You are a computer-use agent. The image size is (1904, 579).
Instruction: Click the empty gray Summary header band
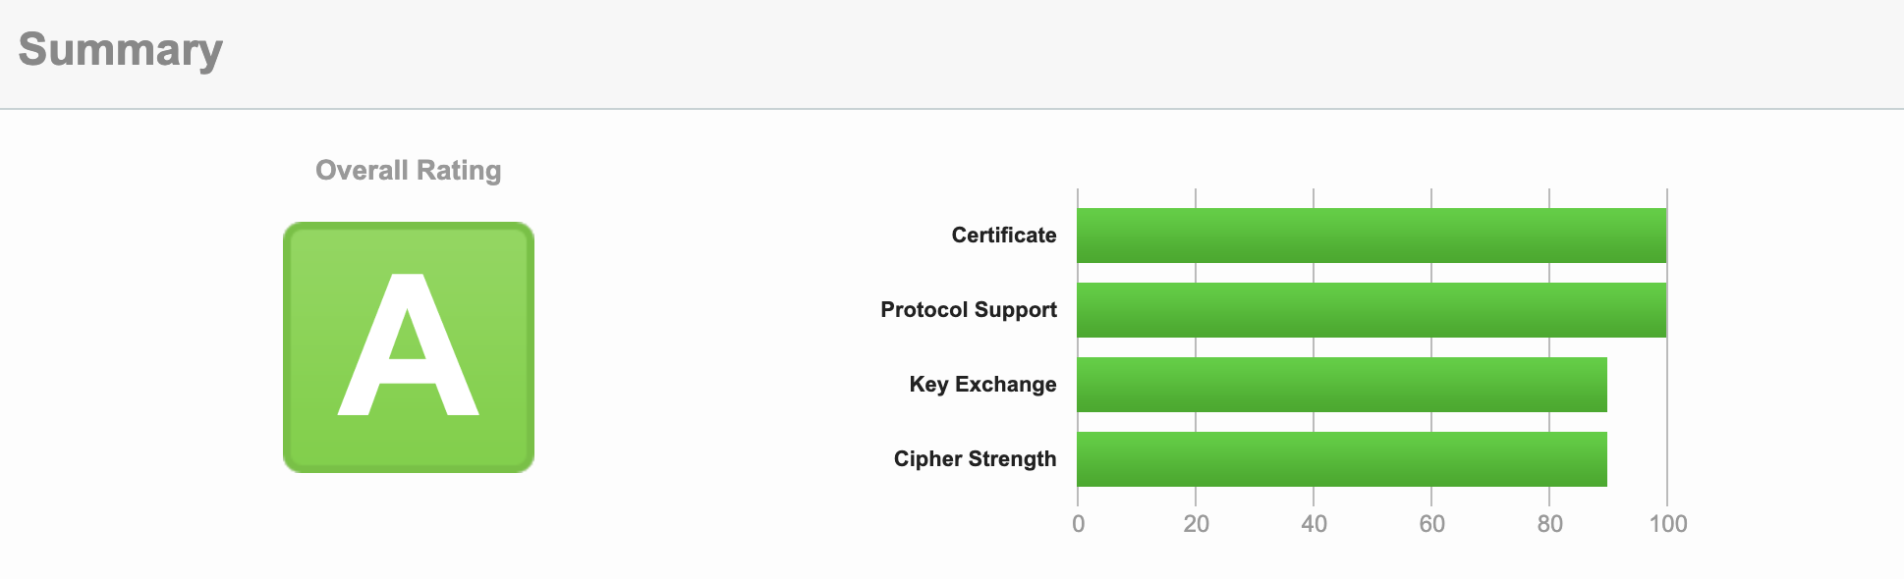tap(982, 53)
